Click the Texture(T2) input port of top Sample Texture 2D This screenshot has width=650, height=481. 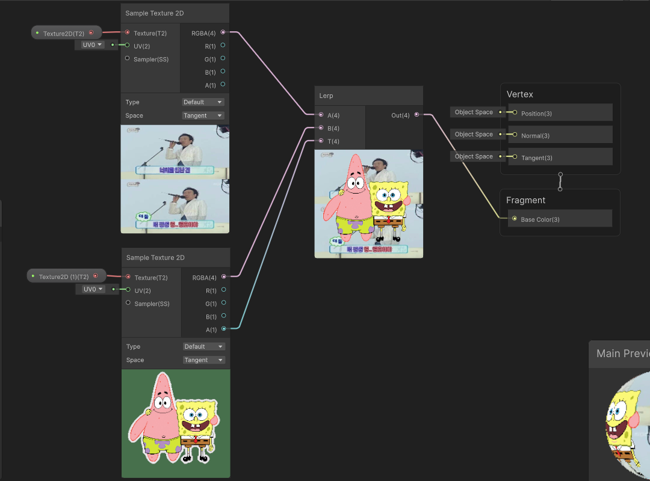click(x=127, y=32)
